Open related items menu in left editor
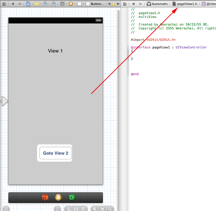 (x=4, y=4)
